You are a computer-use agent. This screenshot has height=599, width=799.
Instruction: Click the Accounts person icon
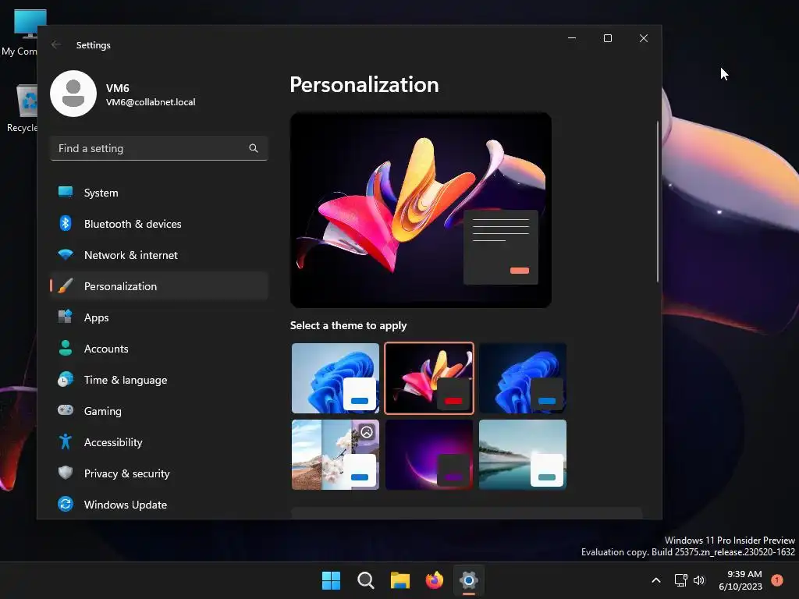[x=66, y=348]
